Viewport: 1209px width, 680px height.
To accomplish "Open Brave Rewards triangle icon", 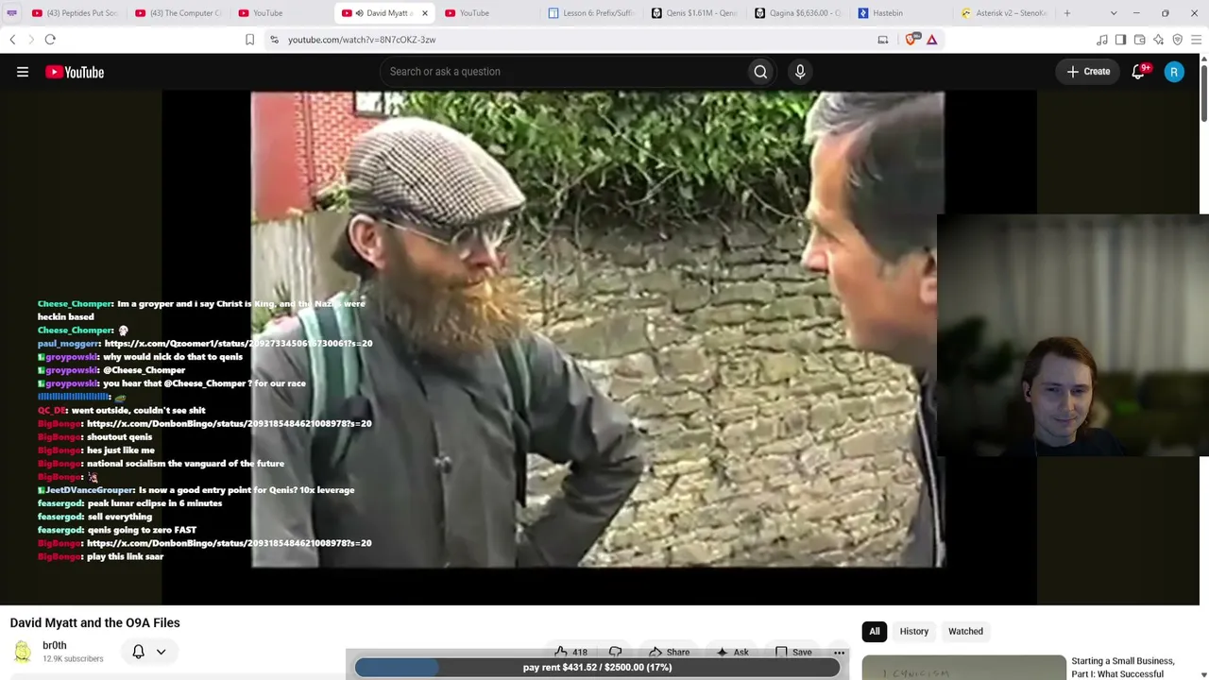I will 931,40.
